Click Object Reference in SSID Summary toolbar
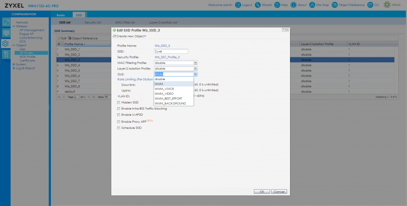 click(x=83, y=38)
